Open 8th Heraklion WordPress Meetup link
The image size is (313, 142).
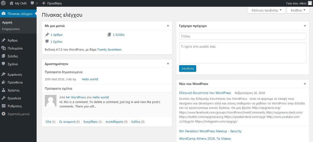[210, 131]
